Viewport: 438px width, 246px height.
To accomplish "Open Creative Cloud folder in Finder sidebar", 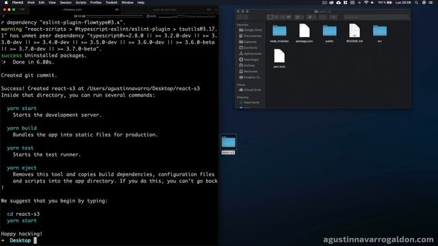I will click(250, 77).
